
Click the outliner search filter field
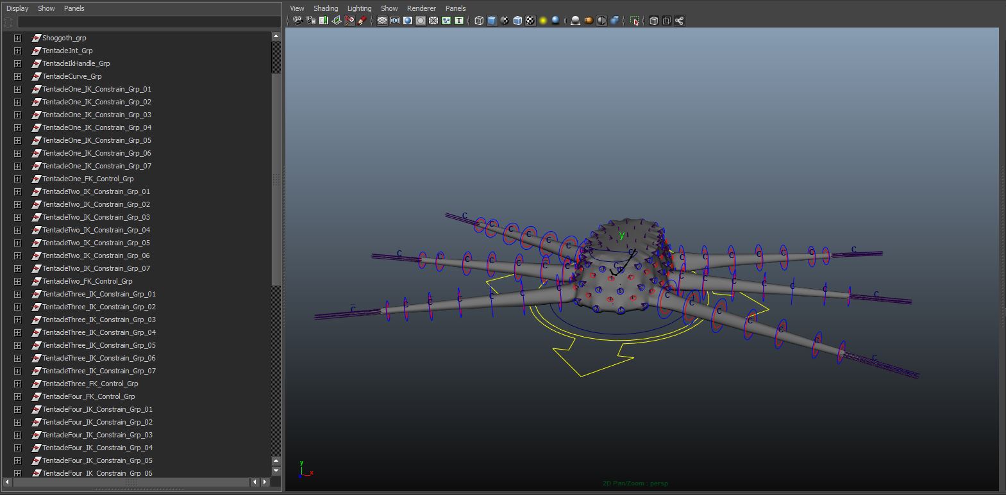147,22
